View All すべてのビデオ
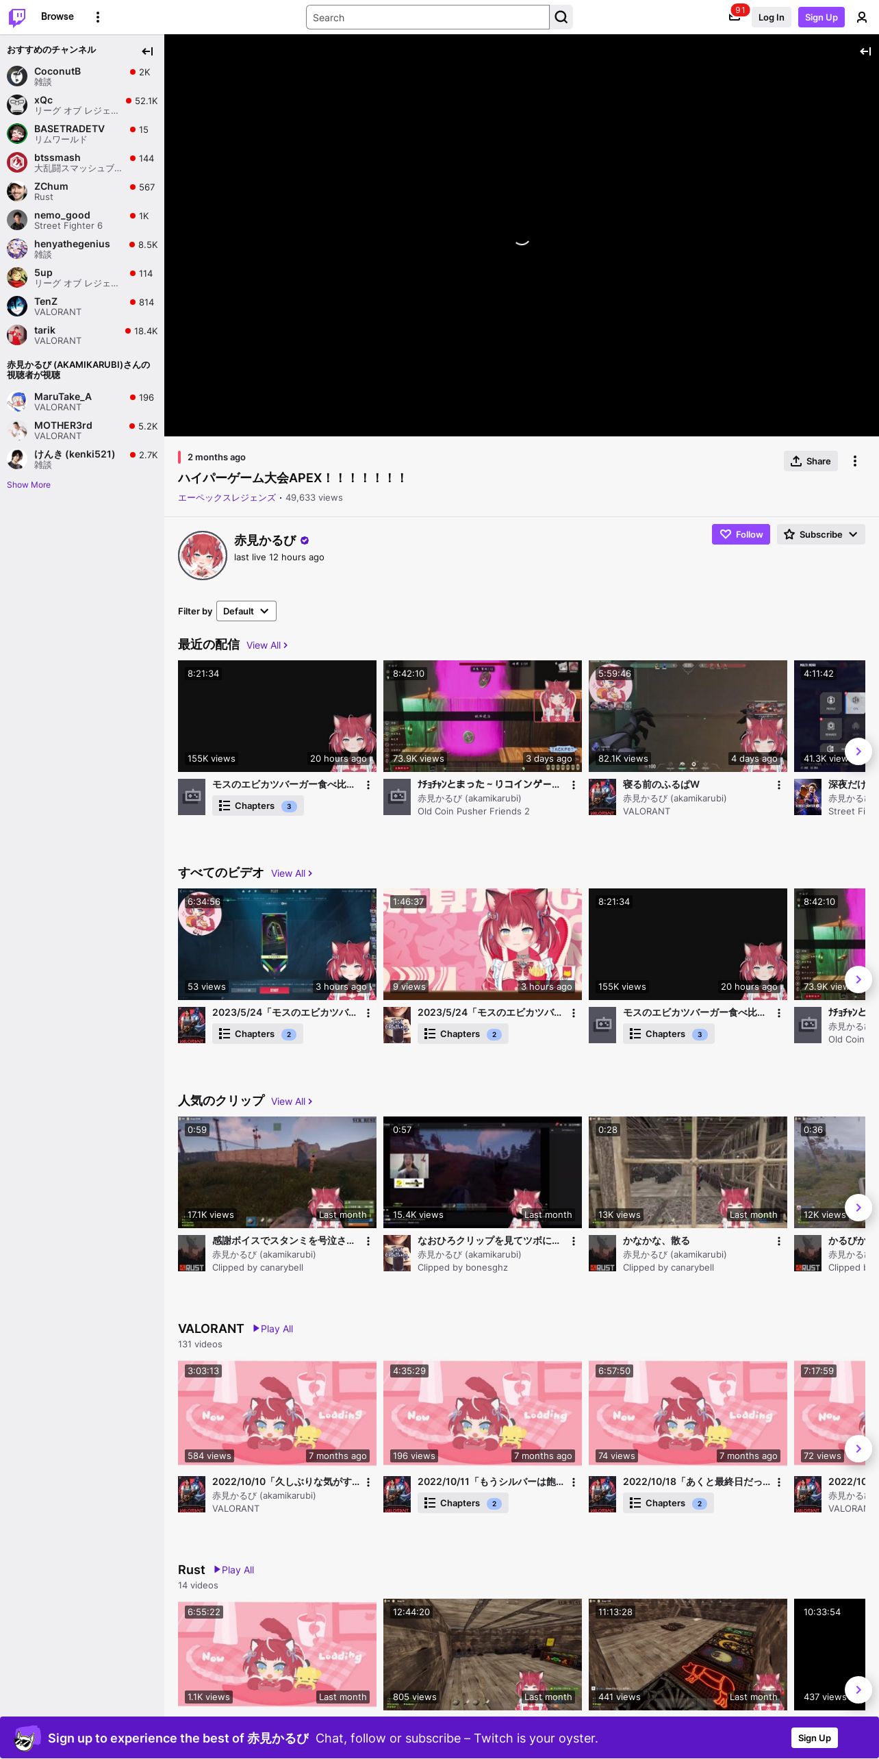Image resolution: width=879 pixels, height=1759 pixels. (292, 873)
